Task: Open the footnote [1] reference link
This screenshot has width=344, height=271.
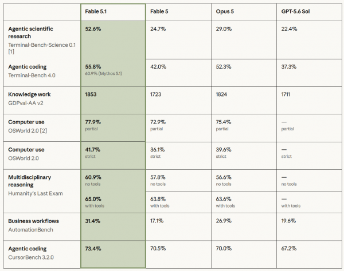Action: (x=11, y=51)
